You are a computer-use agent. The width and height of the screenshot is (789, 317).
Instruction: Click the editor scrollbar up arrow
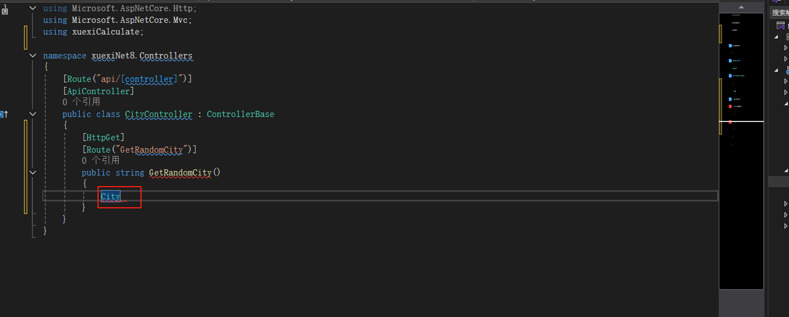pyautogui.click(x=742, y=6)
